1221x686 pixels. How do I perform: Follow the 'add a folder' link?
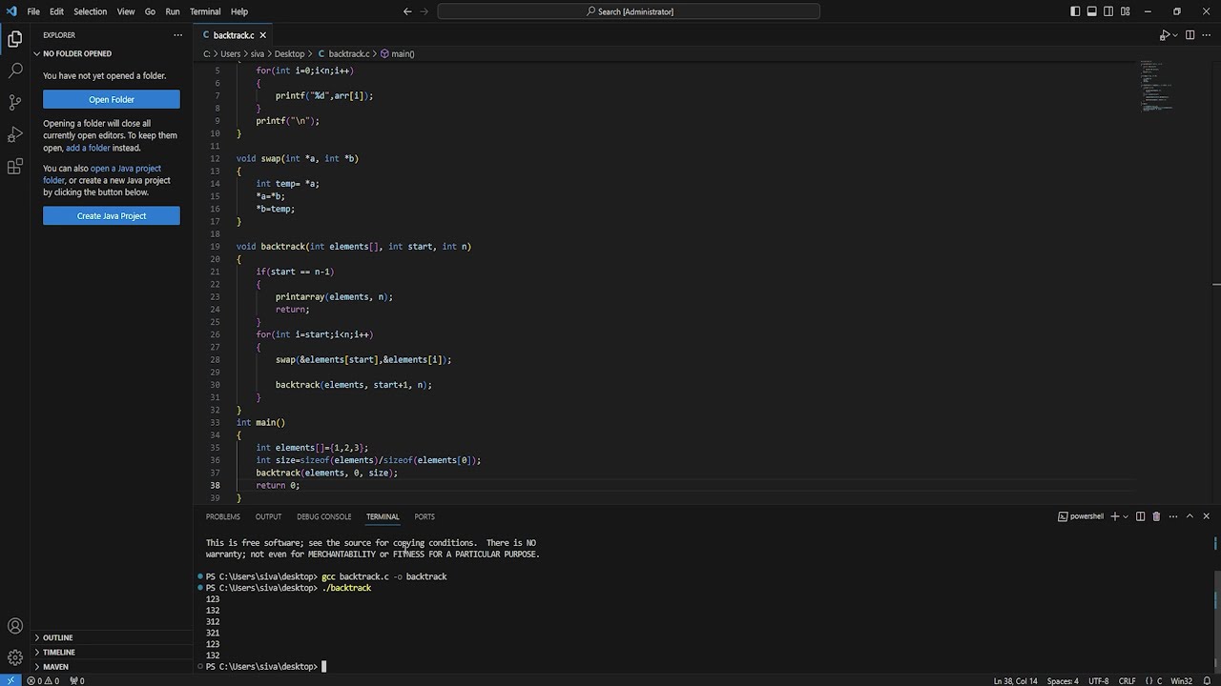(x=88, y=148)
